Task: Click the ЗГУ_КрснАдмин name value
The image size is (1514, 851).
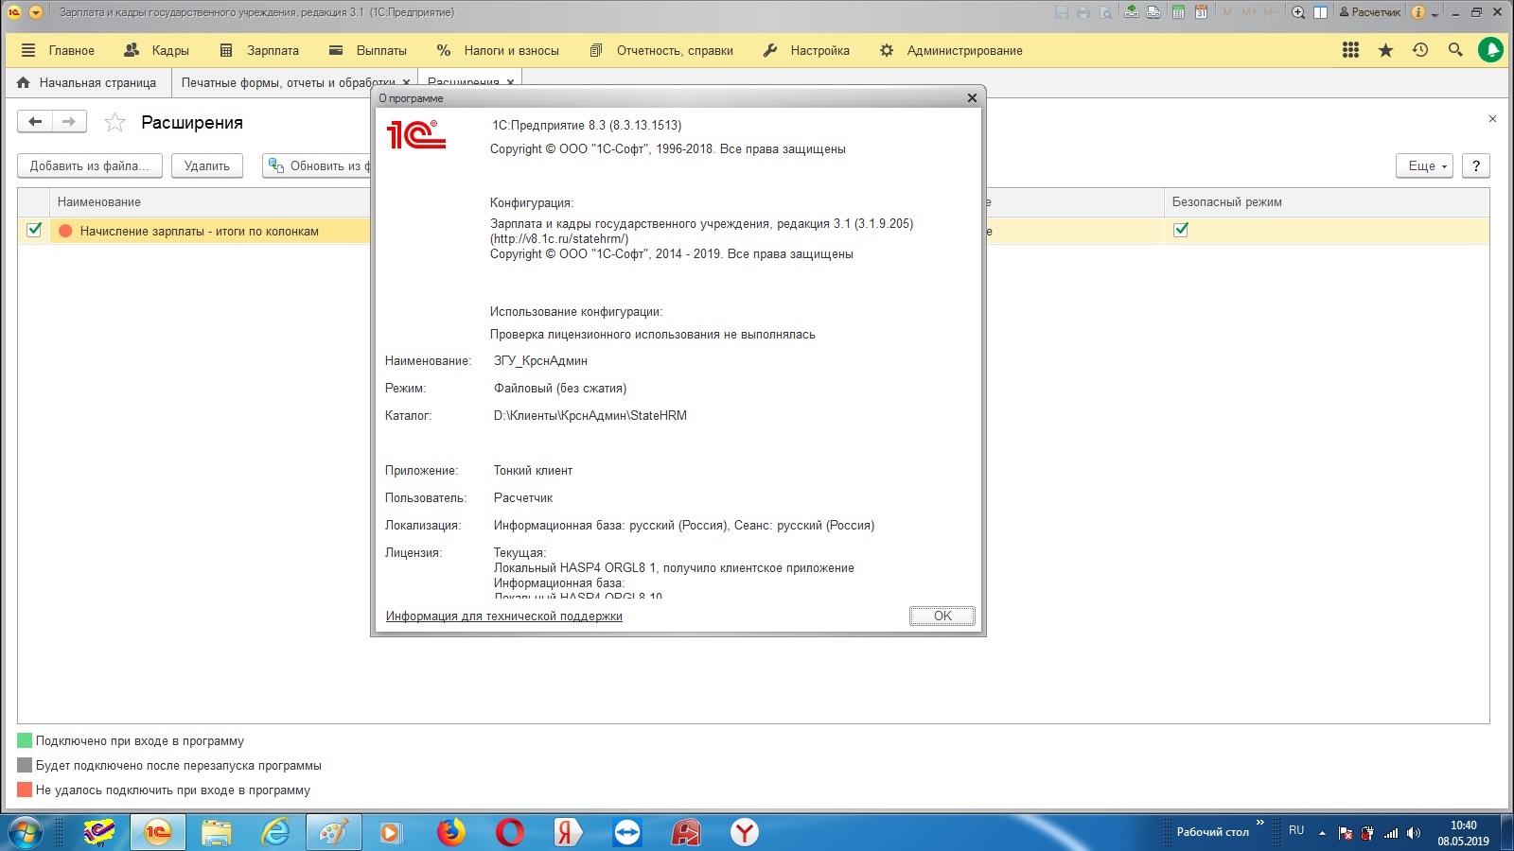Action: (x=540, y=360)
